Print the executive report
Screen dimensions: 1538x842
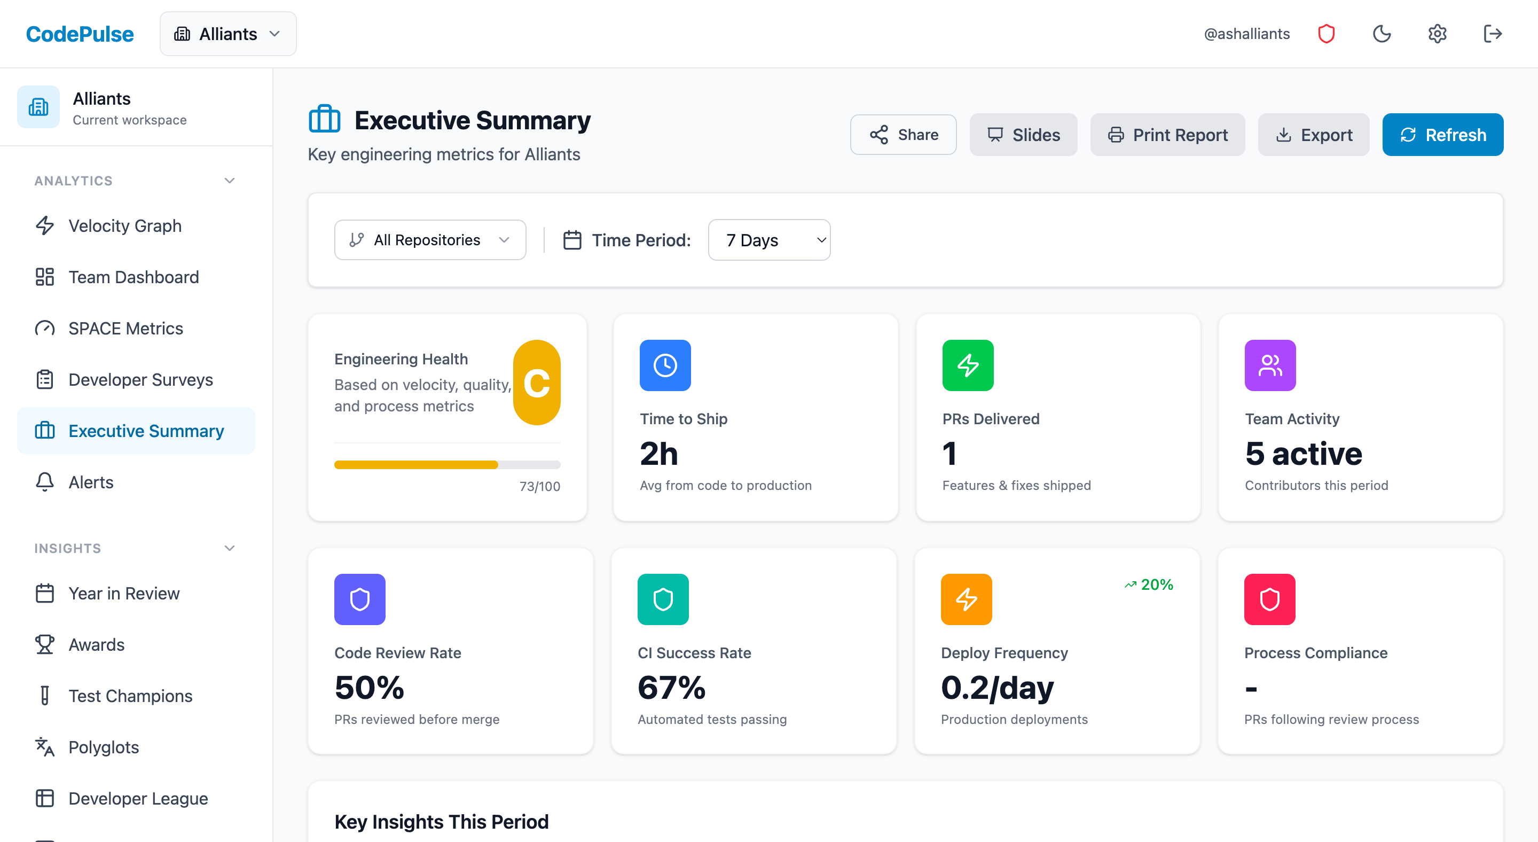coord(1168,134)
